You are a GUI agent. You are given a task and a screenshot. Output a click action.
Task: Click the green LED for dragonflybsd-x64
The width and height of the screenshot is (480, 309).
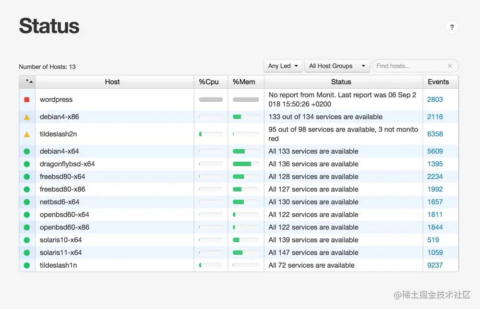27,164
